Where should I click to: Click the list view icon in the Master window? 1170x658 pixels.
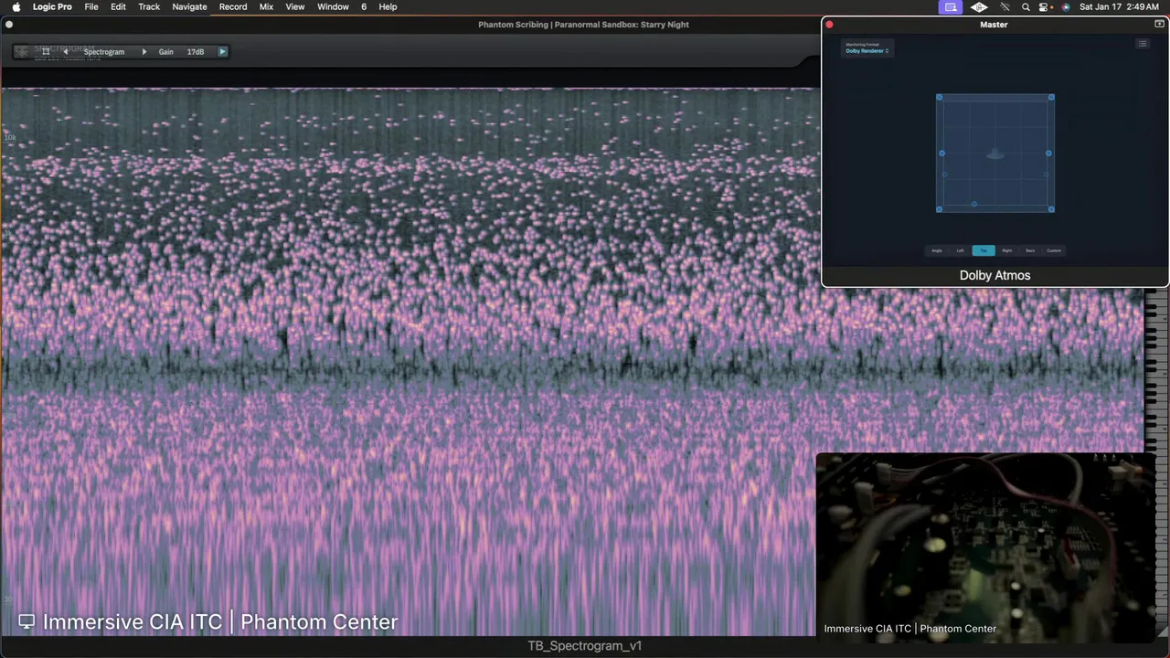1142,44
